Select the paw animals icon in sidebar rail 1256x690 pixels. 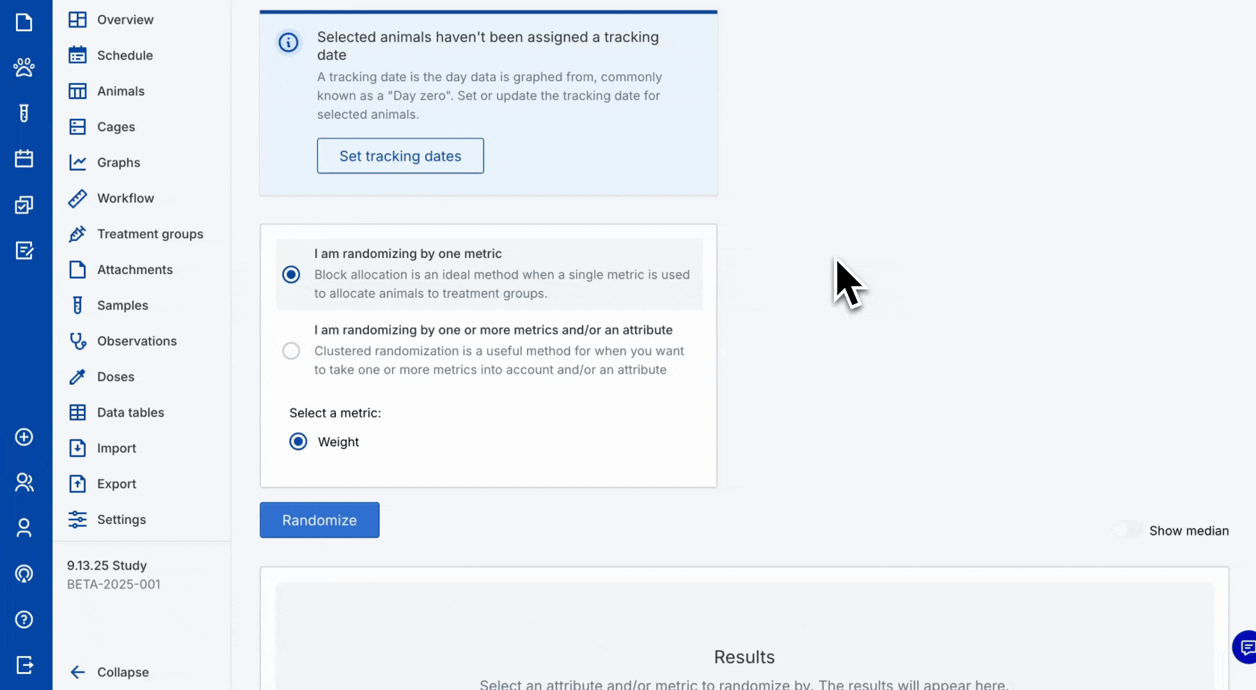tap(24, 67)
